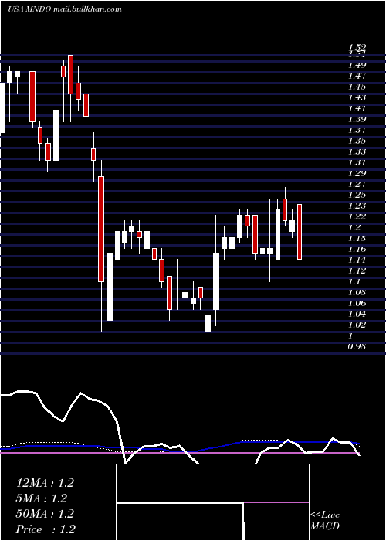The height and width of the screenshot is (541, 386).
Task: Click the 1.16 price axis label
Action: pos(357,249)
